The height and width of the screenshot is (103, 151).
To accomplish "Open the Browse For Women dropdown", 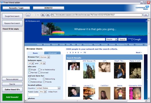I will click(45, 57).
